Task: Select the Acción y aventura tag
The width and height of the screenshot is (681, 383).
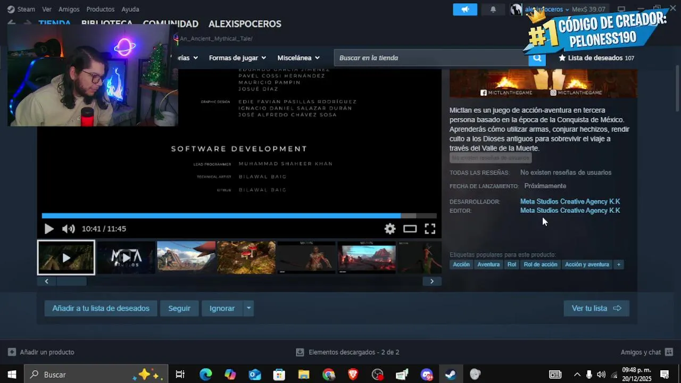Action: pyautogui.click(x=587, y=264)
